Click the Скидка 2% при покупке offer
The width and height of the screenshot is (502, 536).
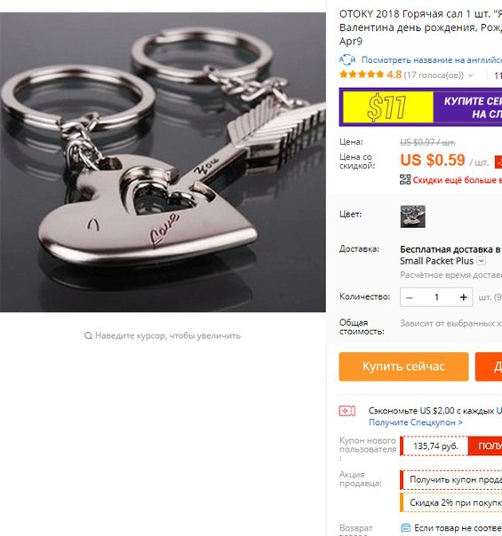click(x=451, y=503)
